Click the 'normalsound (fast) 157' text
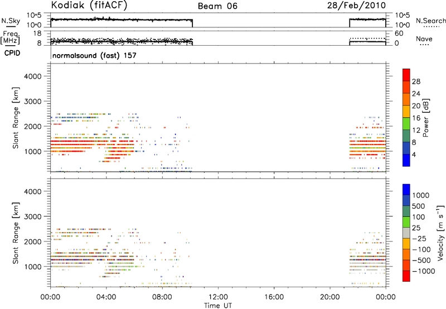446x309 pixels. tap(94, 55)
